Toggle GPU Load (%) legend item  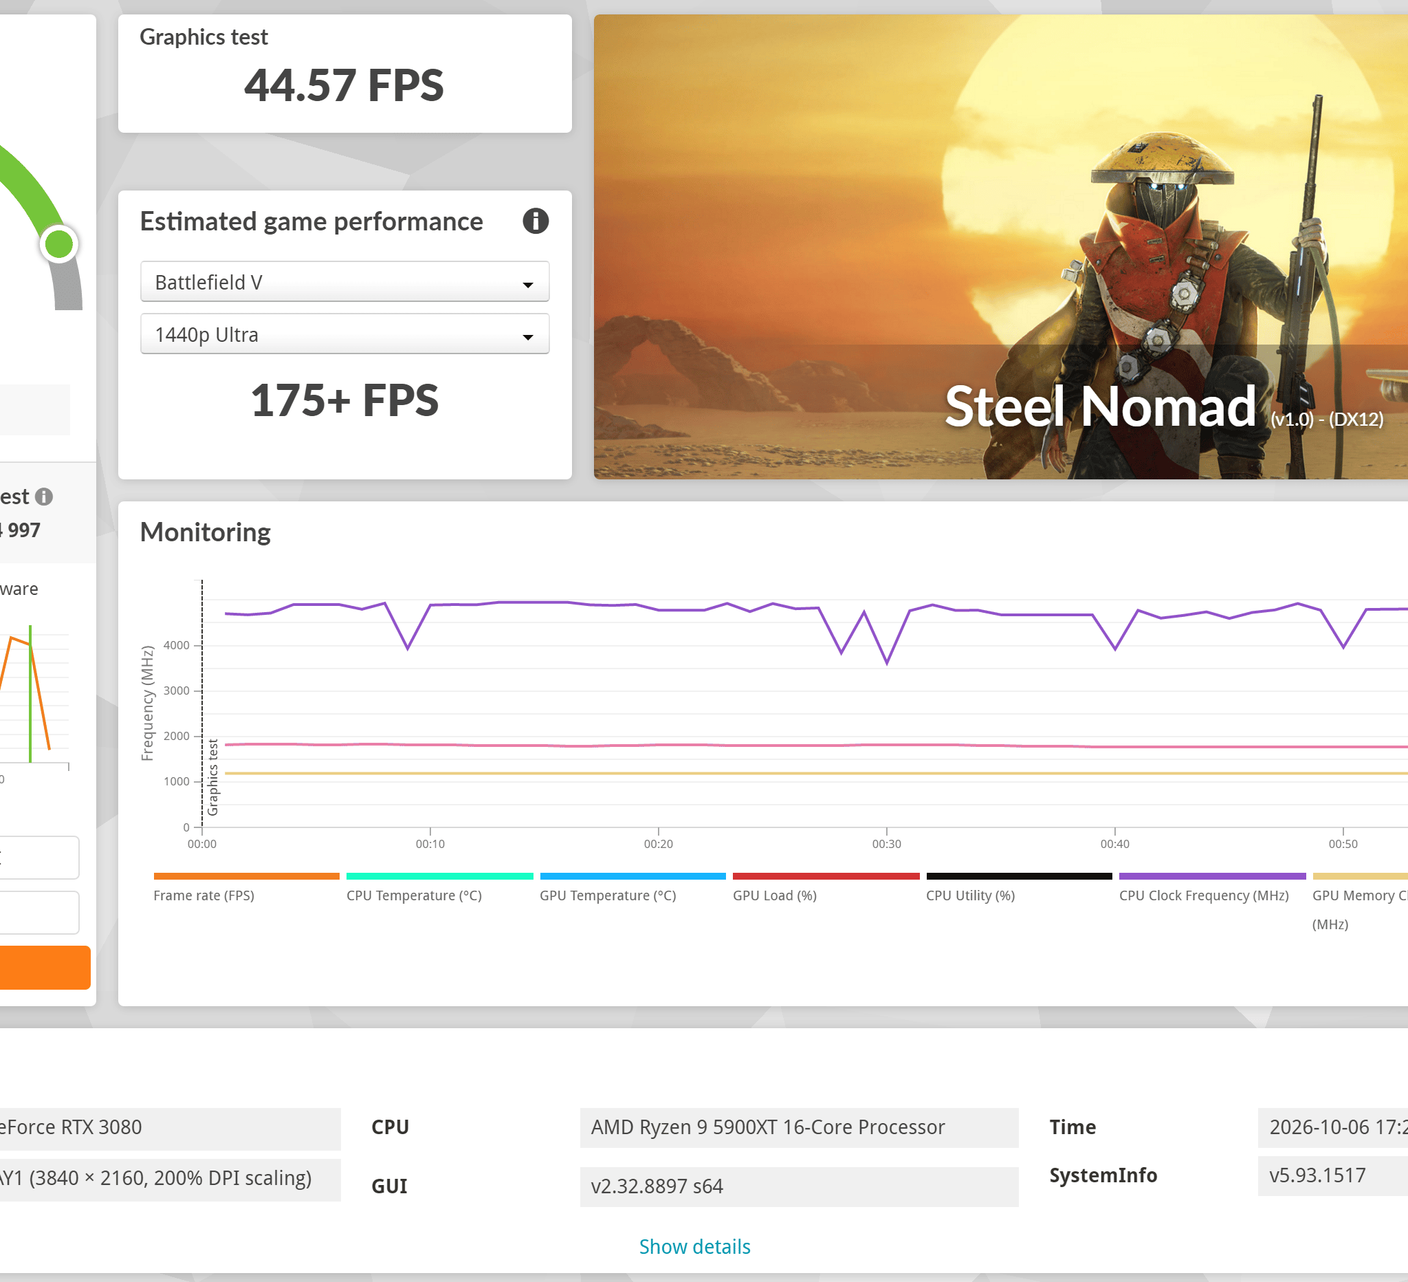826,889
